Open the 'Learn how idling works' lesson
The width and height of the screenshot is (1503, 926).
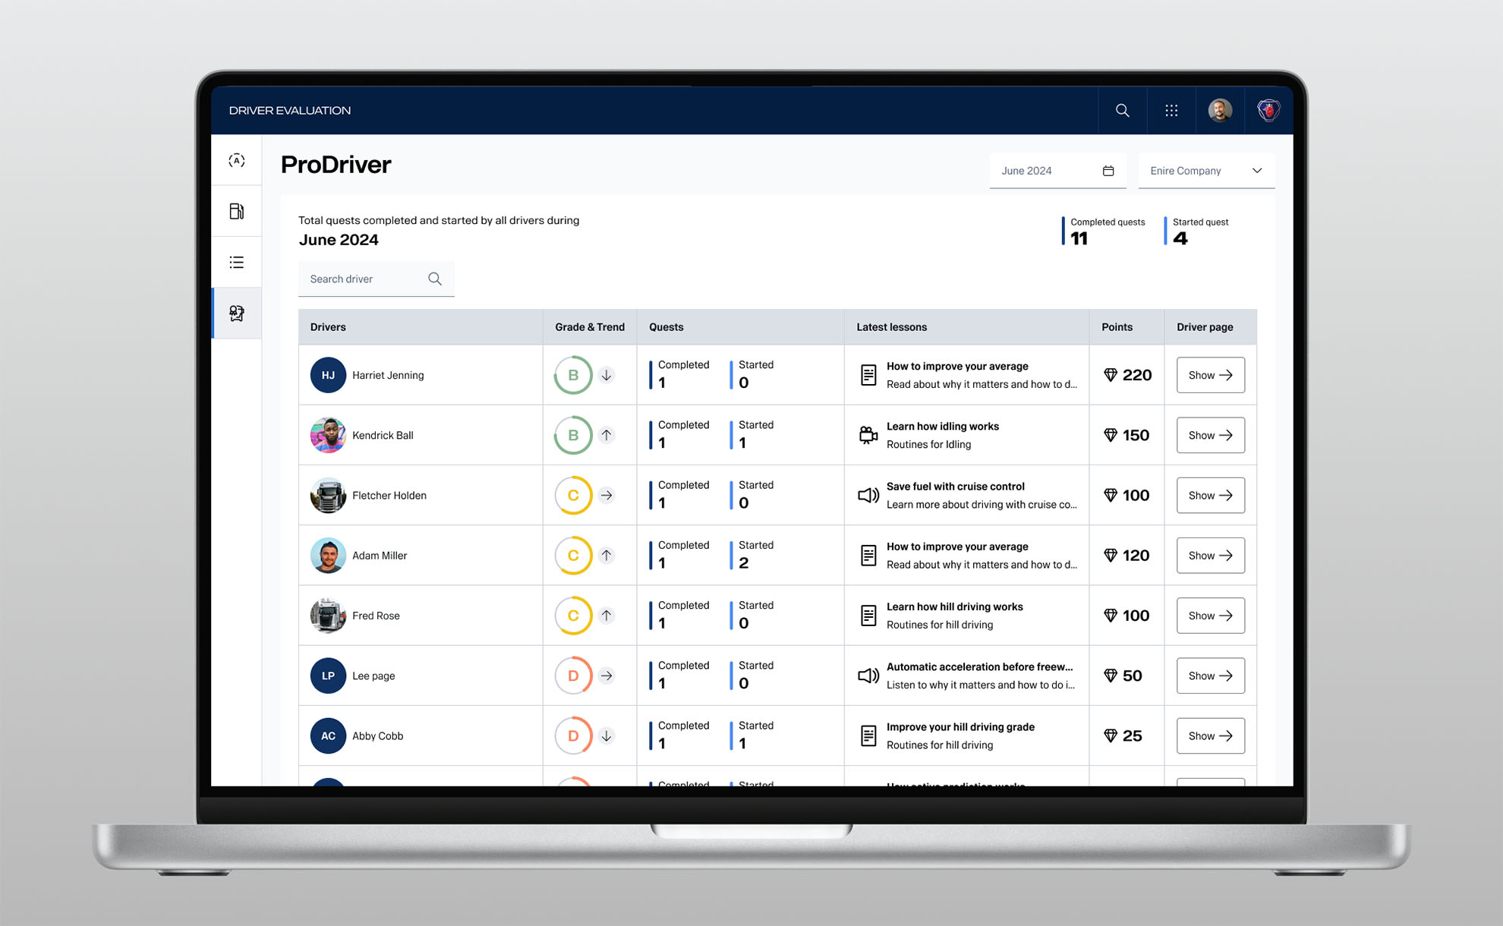tap(943, 427)
